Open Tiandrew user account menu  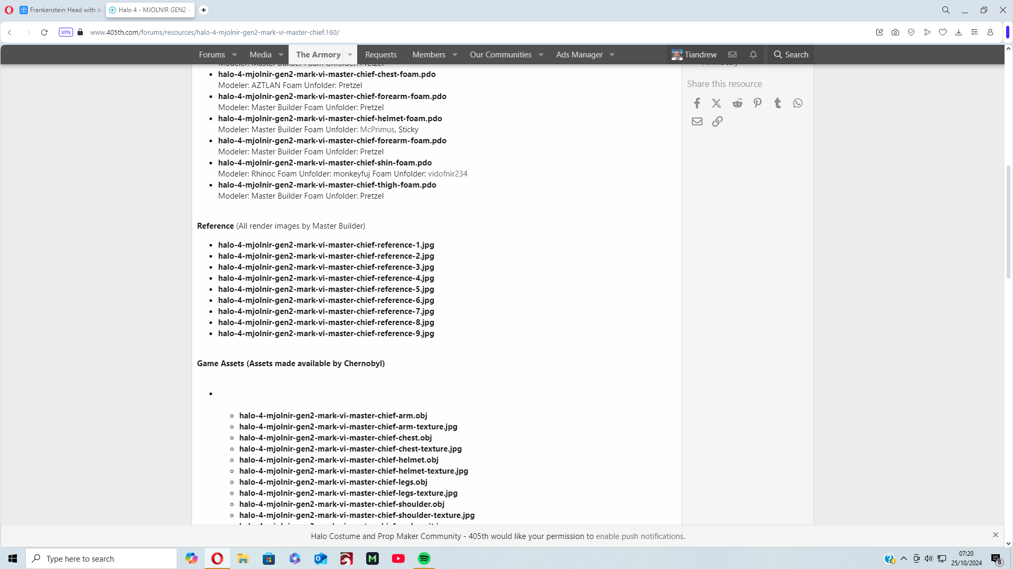[694, 55]
